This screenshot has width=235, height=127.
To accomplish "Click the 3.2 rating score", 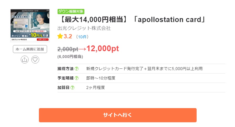I will [x=68, y=36].
